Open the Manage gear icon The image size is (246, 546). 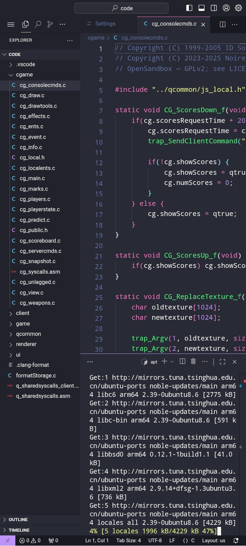238,8
